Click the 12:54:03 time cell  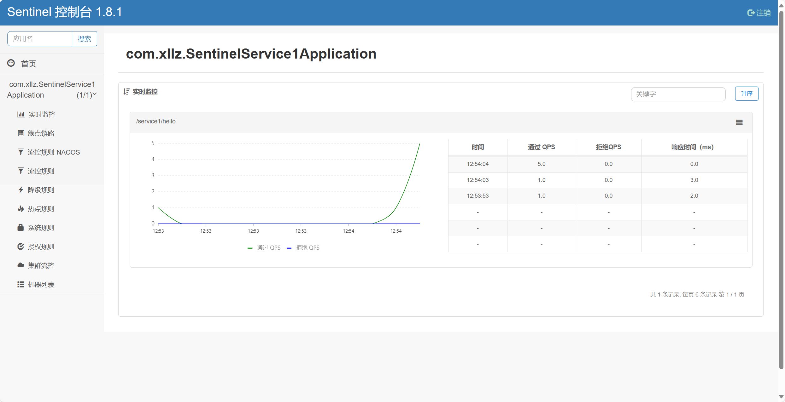pyautogui.click(x=478, y=180)
